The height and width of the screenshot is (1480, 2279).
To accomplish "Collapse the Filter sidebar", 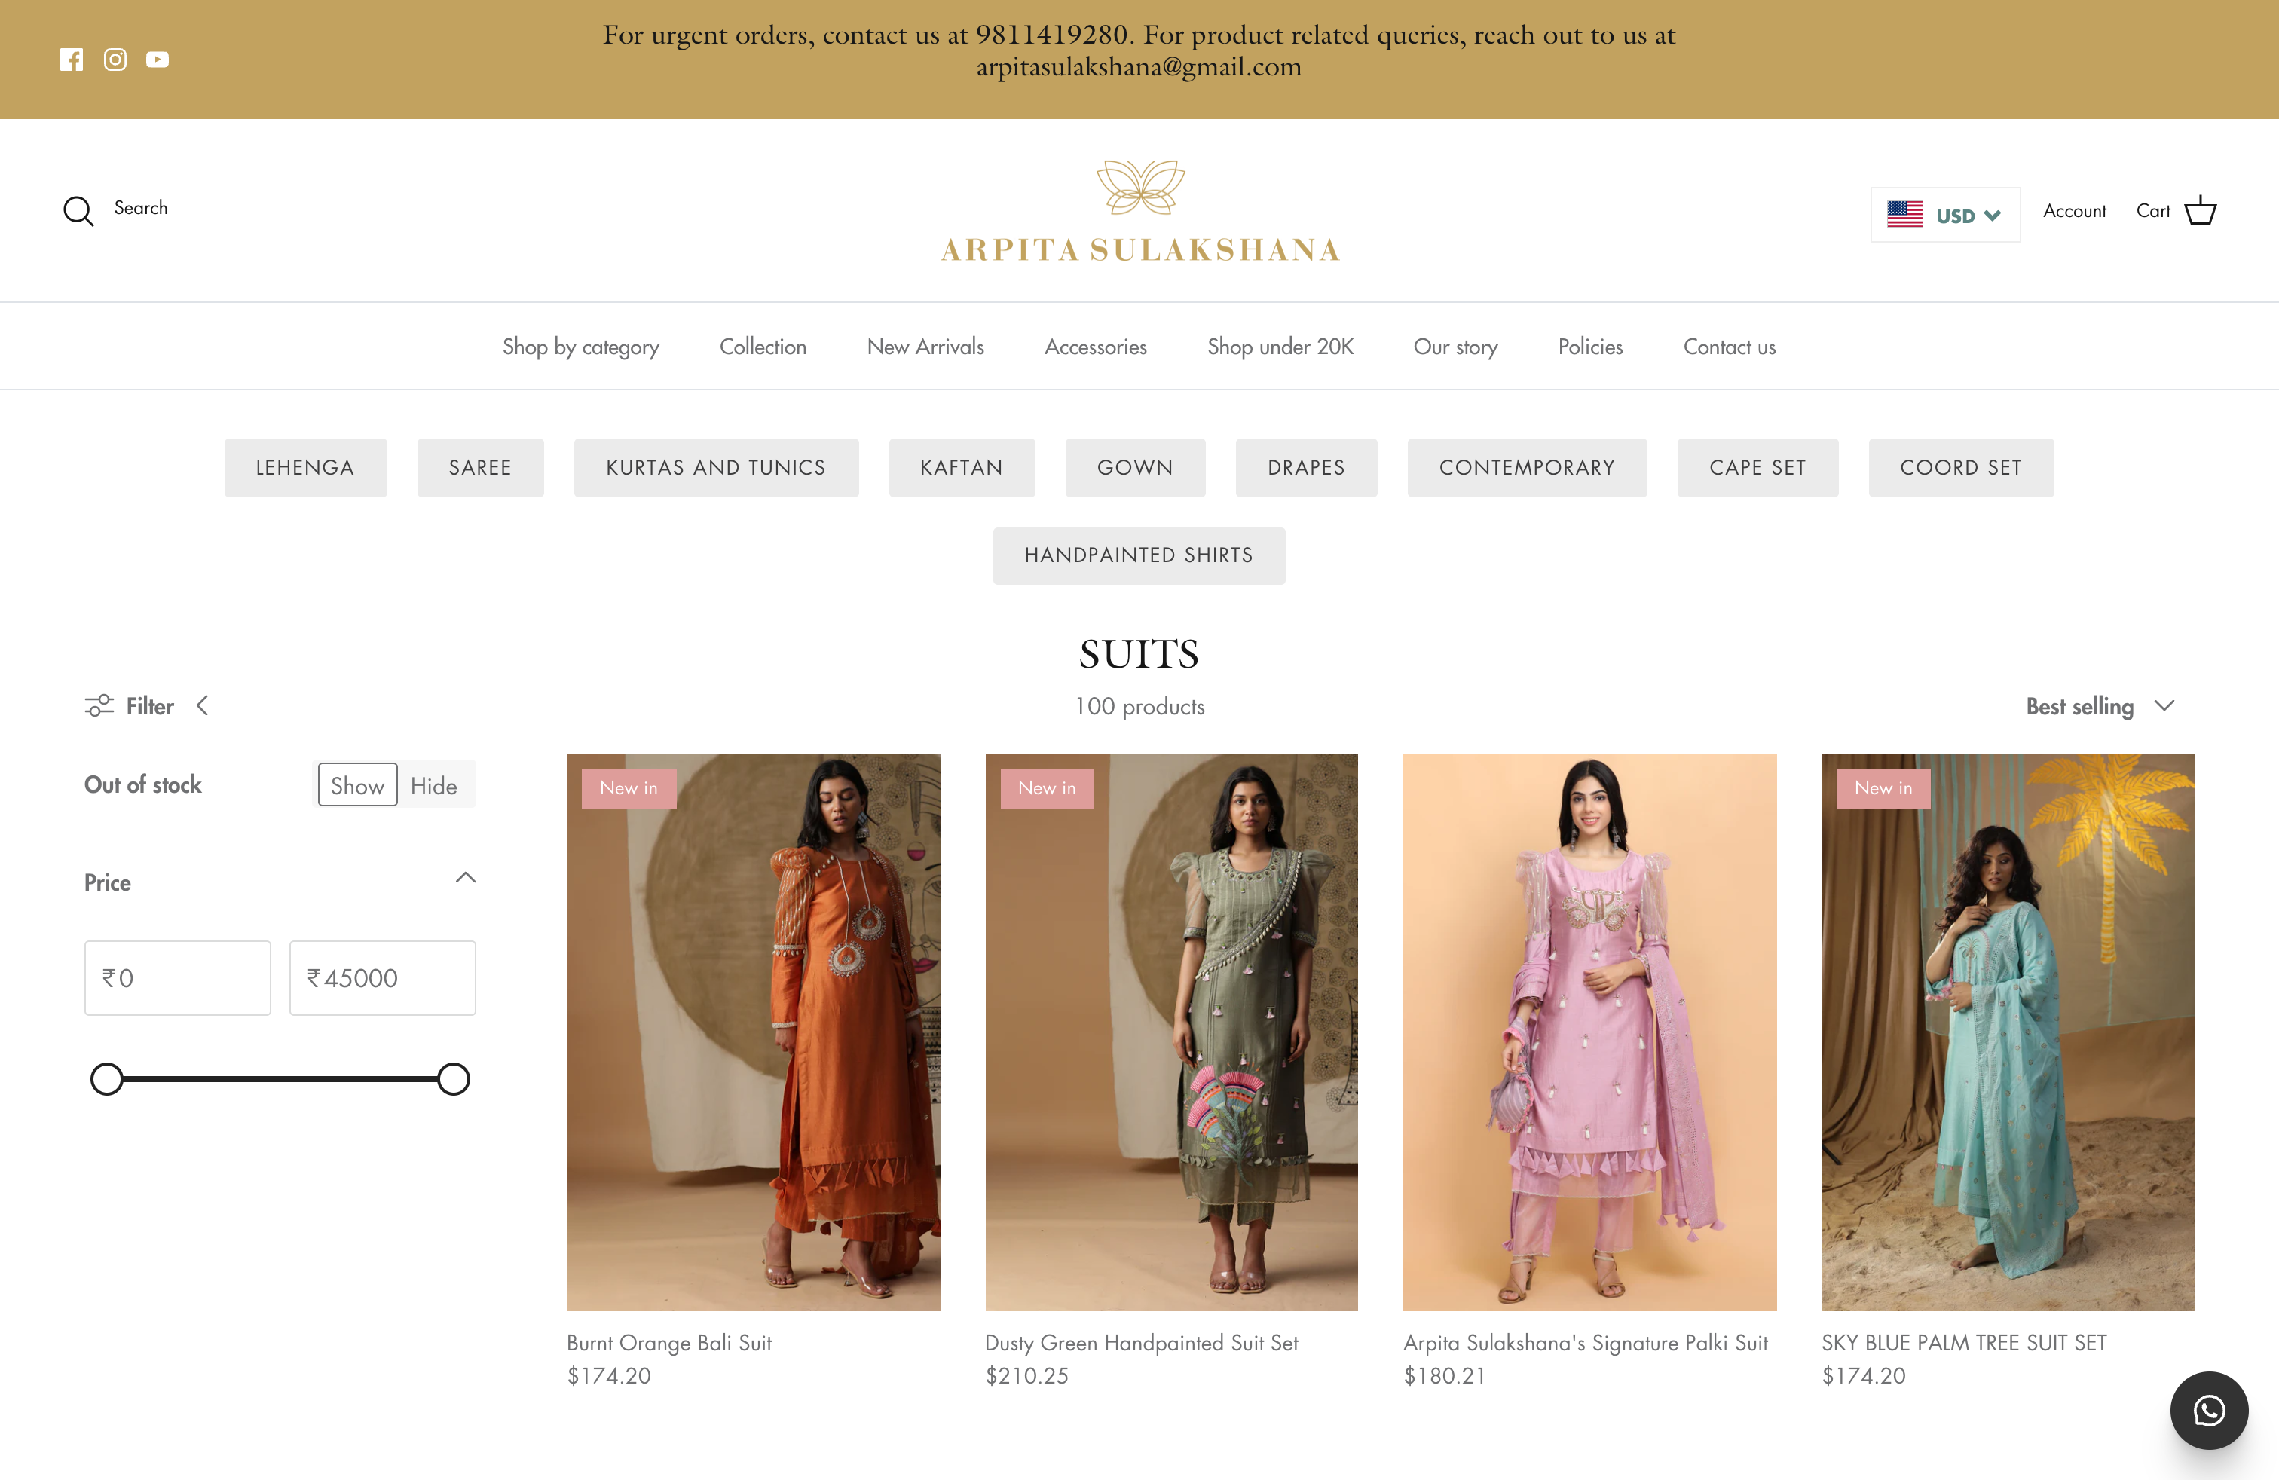I will [203, 705].
